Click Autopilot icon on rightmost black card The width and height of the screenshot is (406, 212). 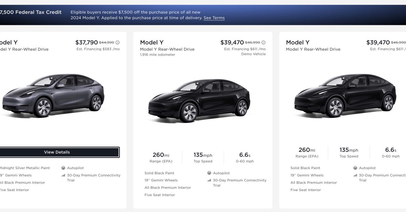355,168
